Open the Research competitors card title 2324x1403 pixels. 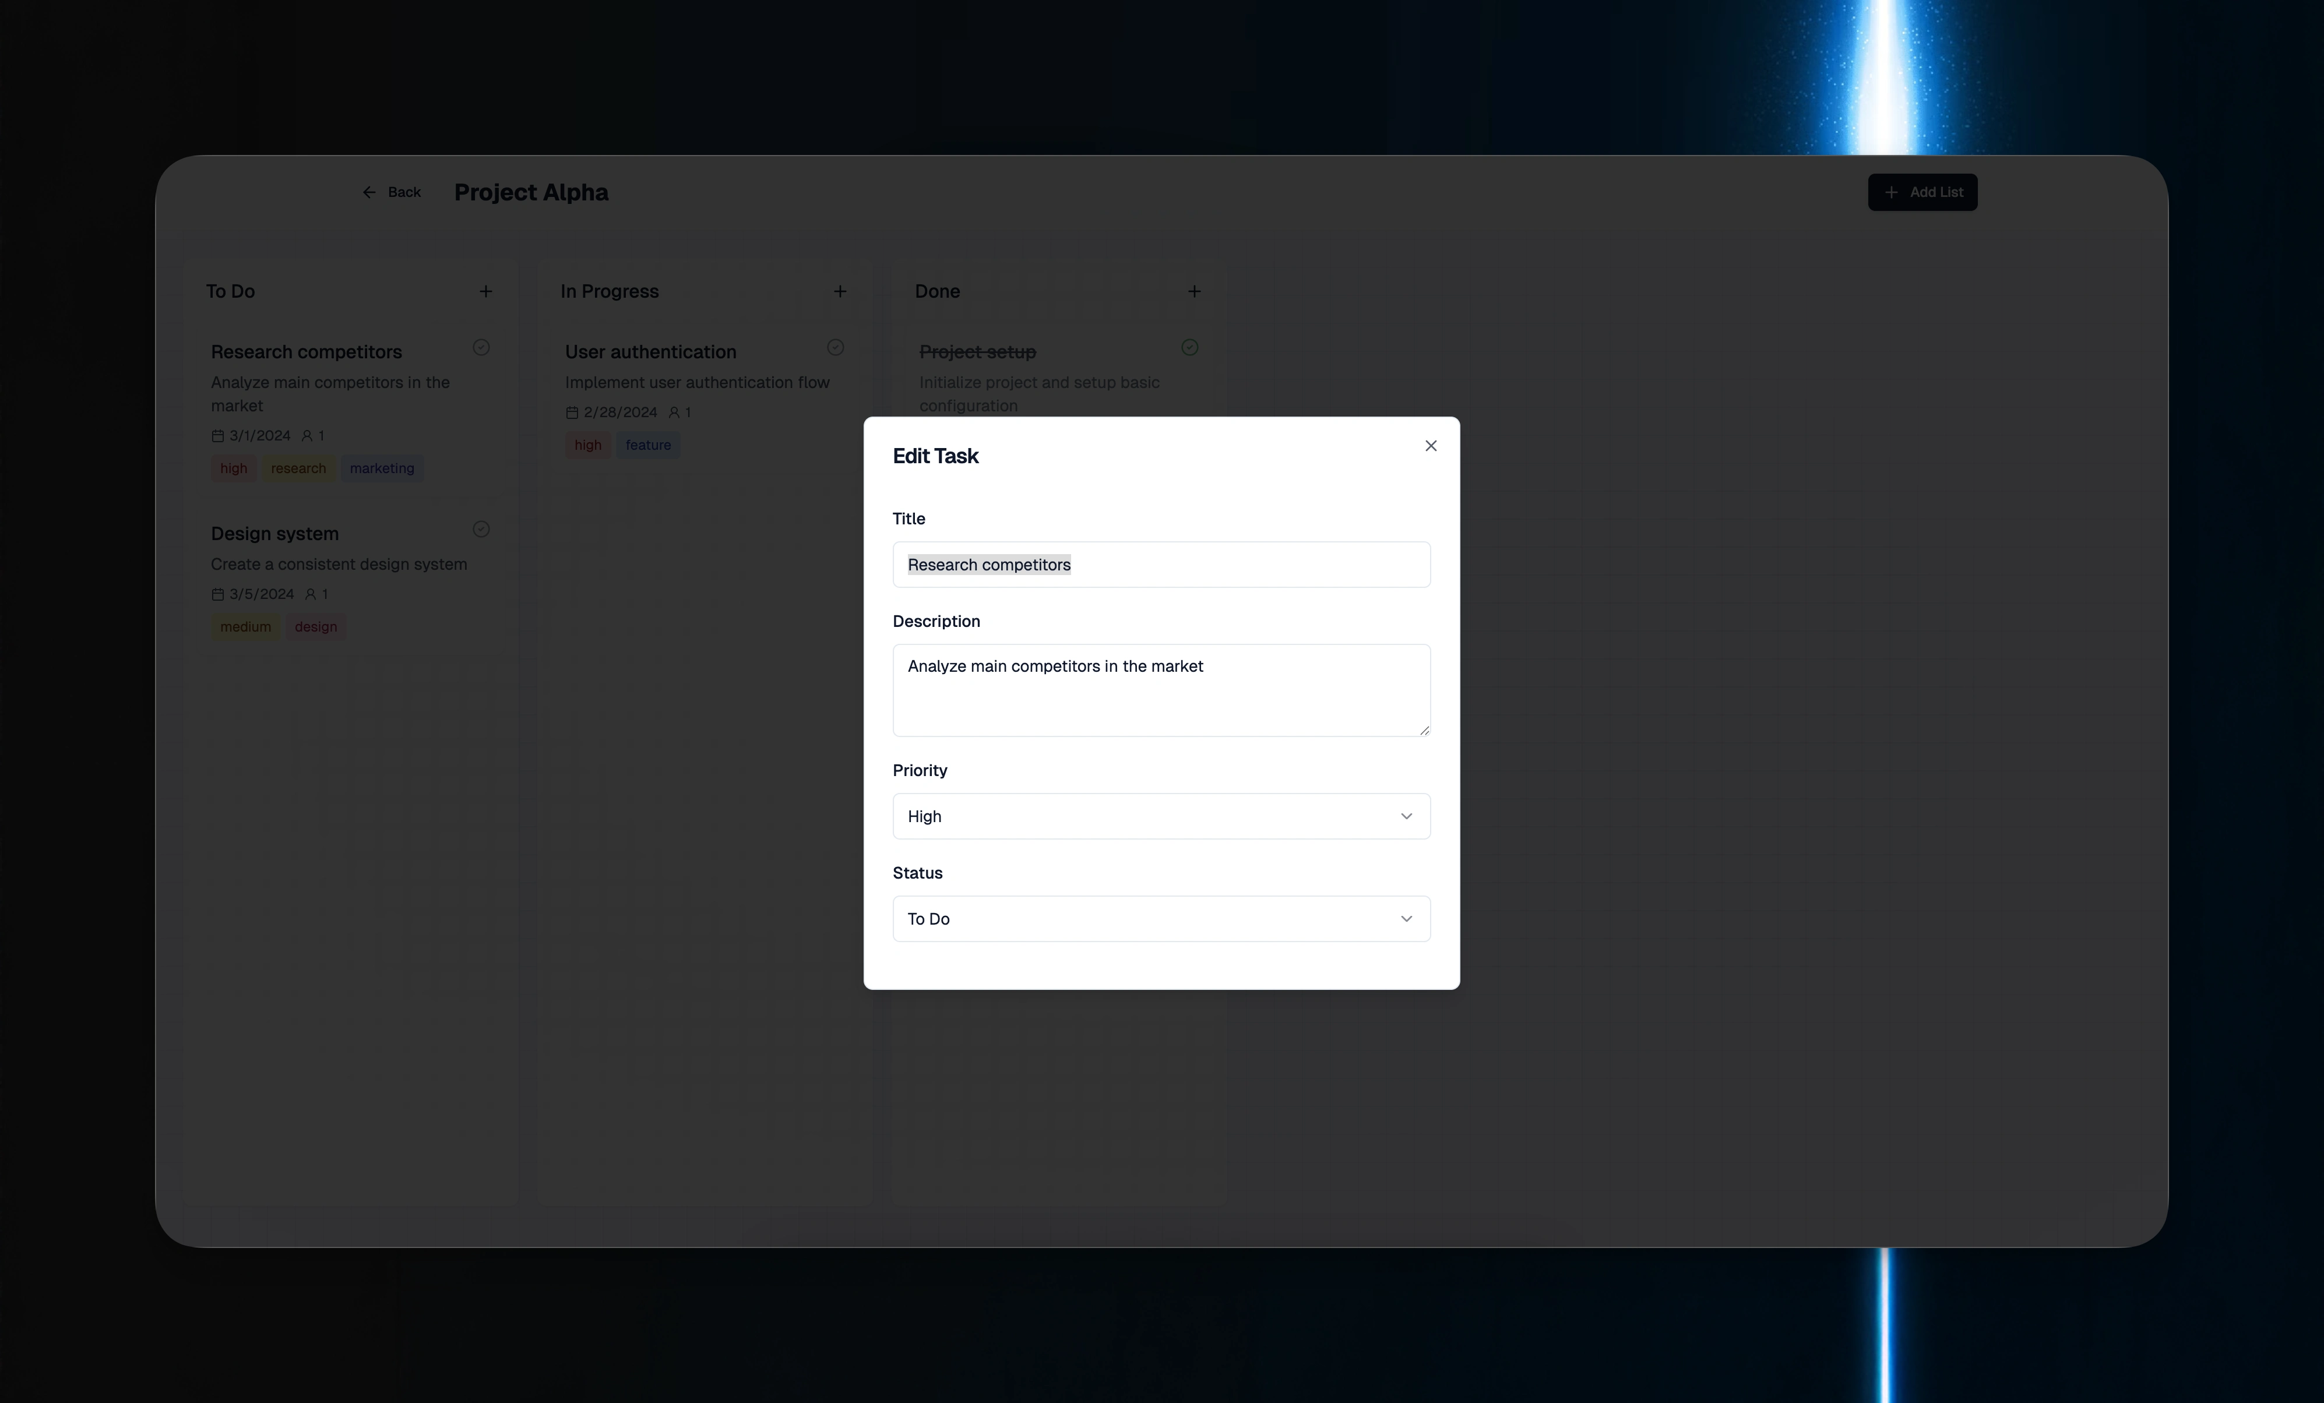pyautogui.click(x=307, y=352)
